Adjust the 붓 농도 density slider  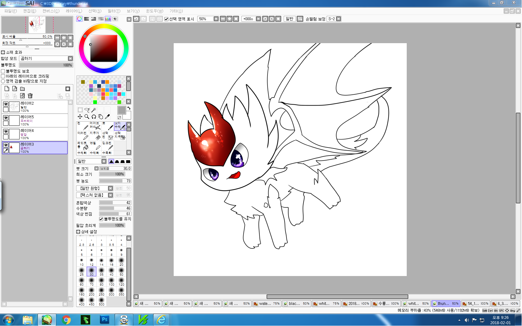pos(115,181)
